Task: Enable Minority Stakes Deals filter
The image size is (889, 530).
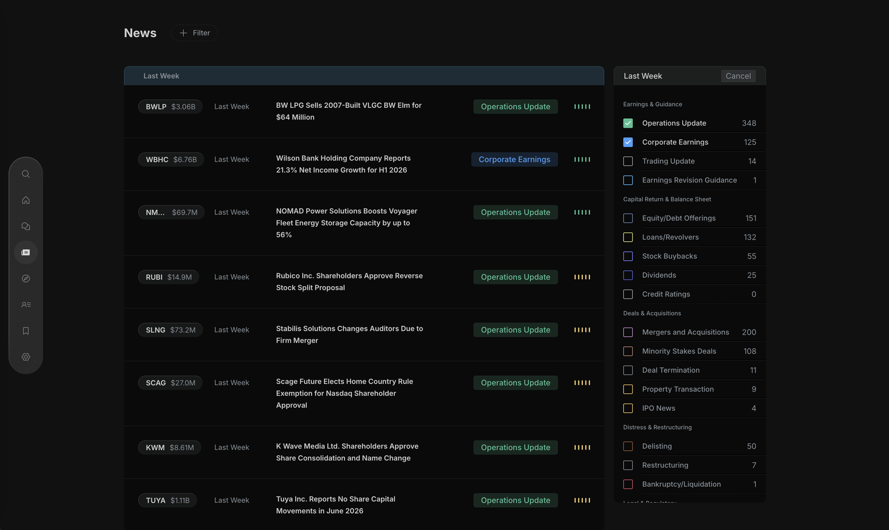Action: [628, 351]
